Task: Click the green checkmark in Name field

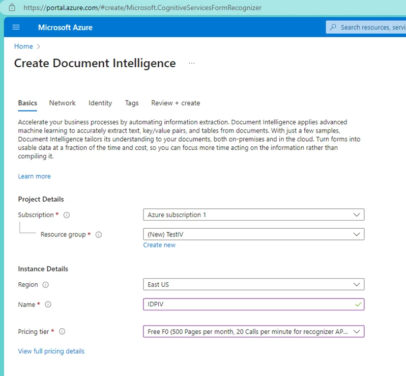Action: click(x=358, y=304)
